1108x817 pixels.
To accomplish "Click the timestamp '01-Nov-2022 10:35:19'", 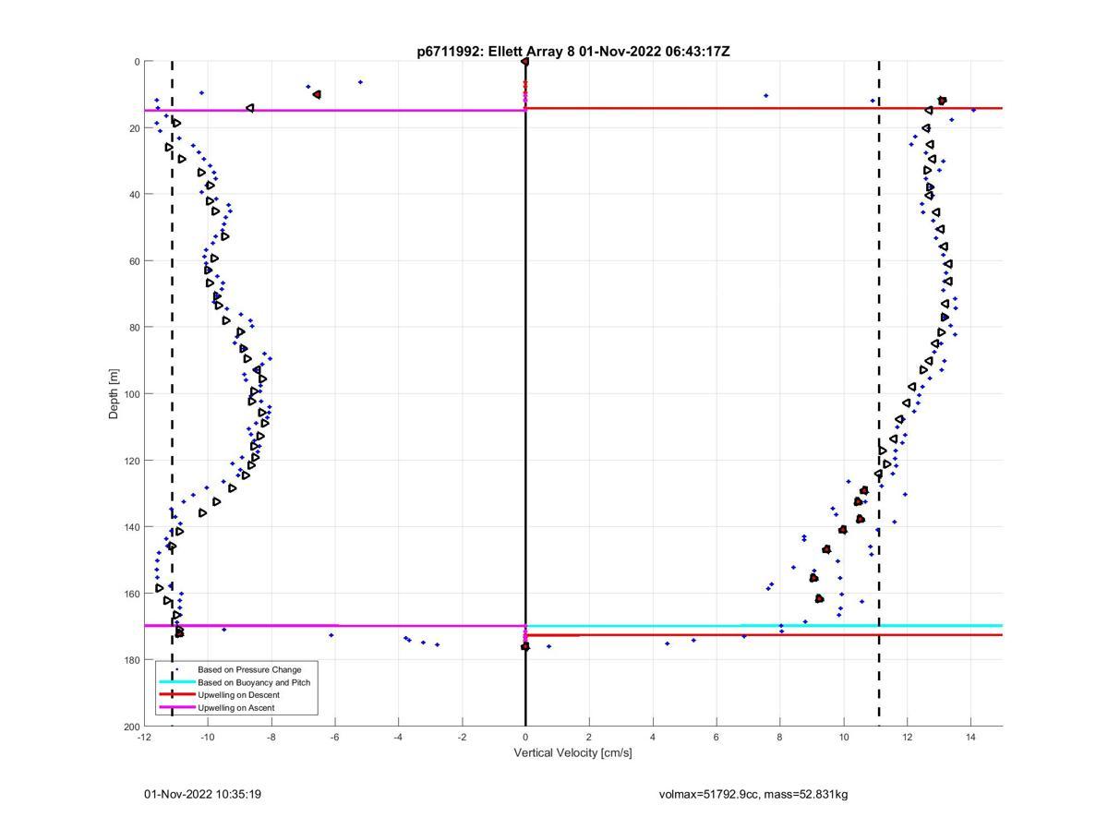I will [x=202, y=794].
